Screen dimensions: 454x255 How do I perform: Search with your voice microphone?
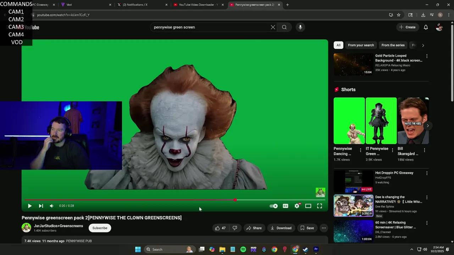tap(300, 27)
